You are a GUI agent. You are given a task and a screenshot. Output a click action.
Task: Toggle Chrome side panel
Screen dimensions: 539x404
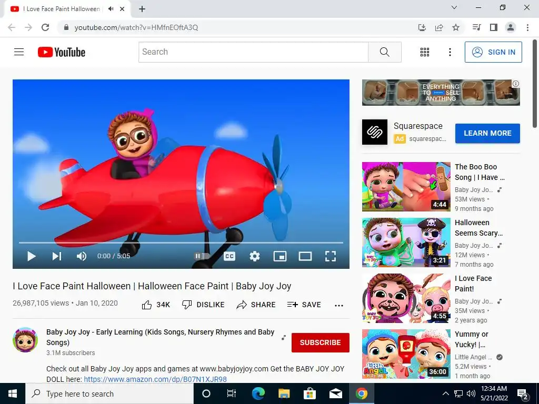494,27
